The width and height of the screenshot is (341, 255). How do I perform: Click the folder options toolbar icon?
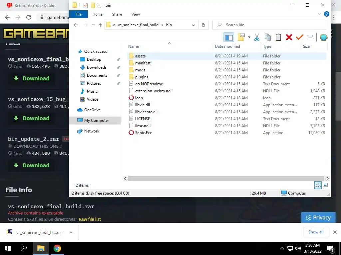click(x=241, y=37)
